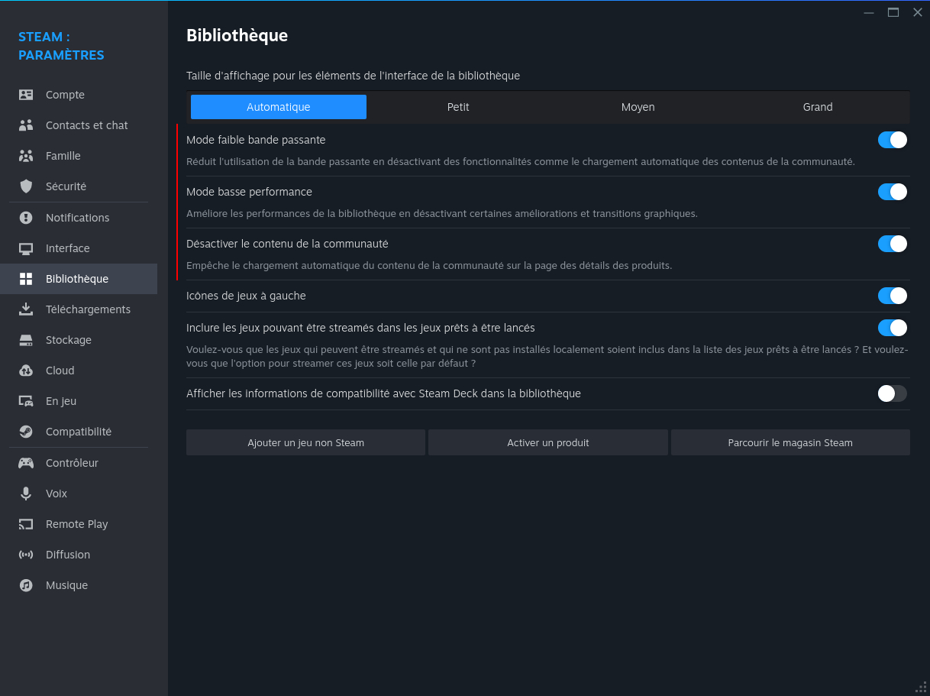Select the Bibliothèque grid icon in the sidebar

26,279
